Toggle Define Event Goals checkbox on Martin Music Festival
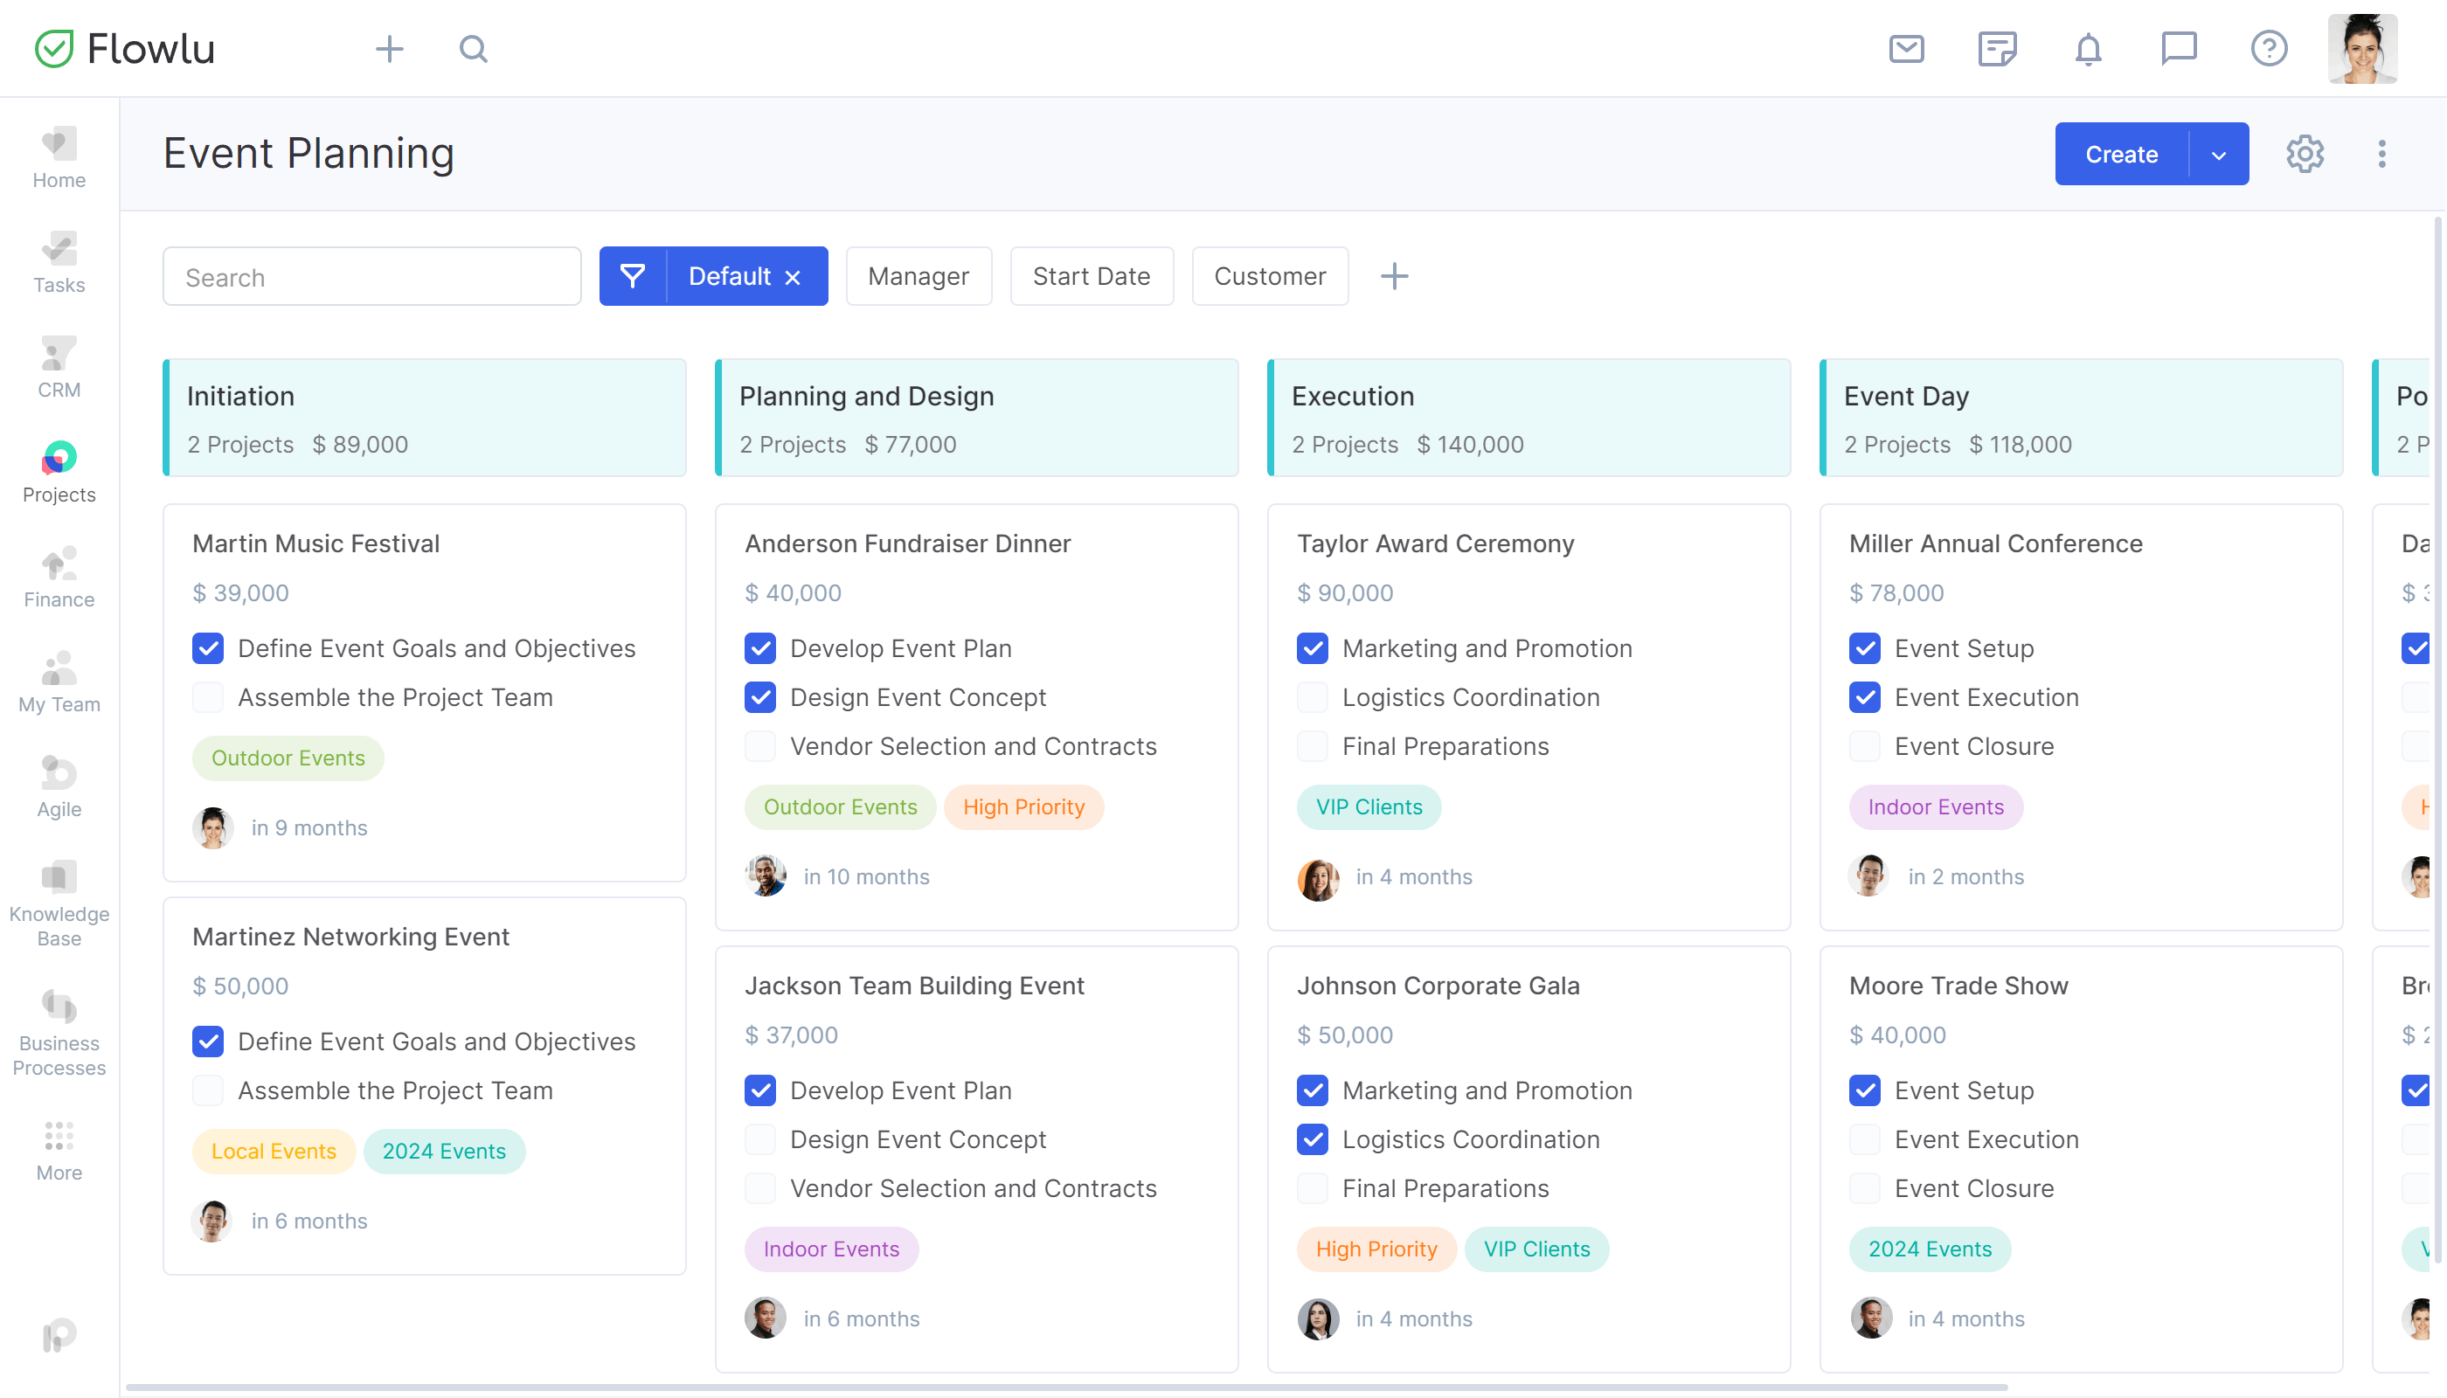 [208, 648]
